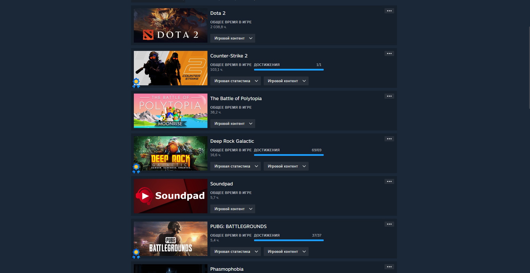Viewport: 530px width, 273px height.
Task: Click the Dota 2 game thumbnail
Action: pos(171,26)
